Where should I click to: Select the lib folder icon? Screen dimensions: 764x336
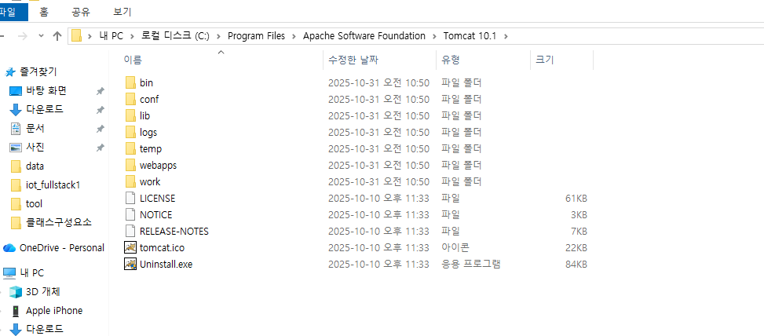130,116
